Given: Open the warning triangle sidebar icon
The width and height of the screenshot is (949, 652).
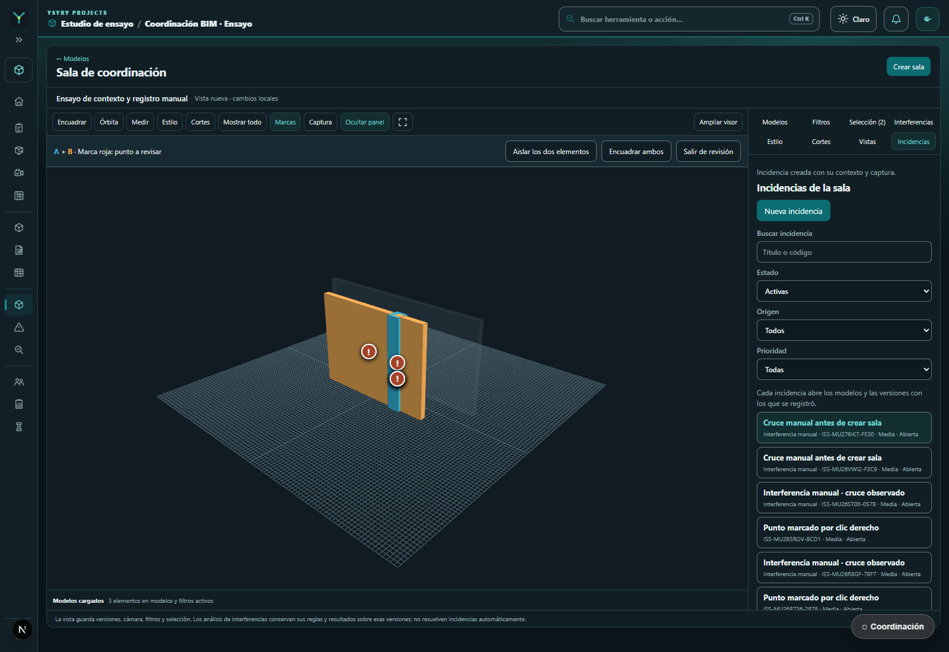Looking at the screenshot, I should coord(19,327).
